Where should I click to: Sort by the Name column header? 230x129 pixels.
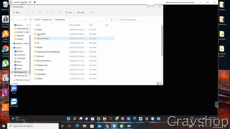coord(38,25)
